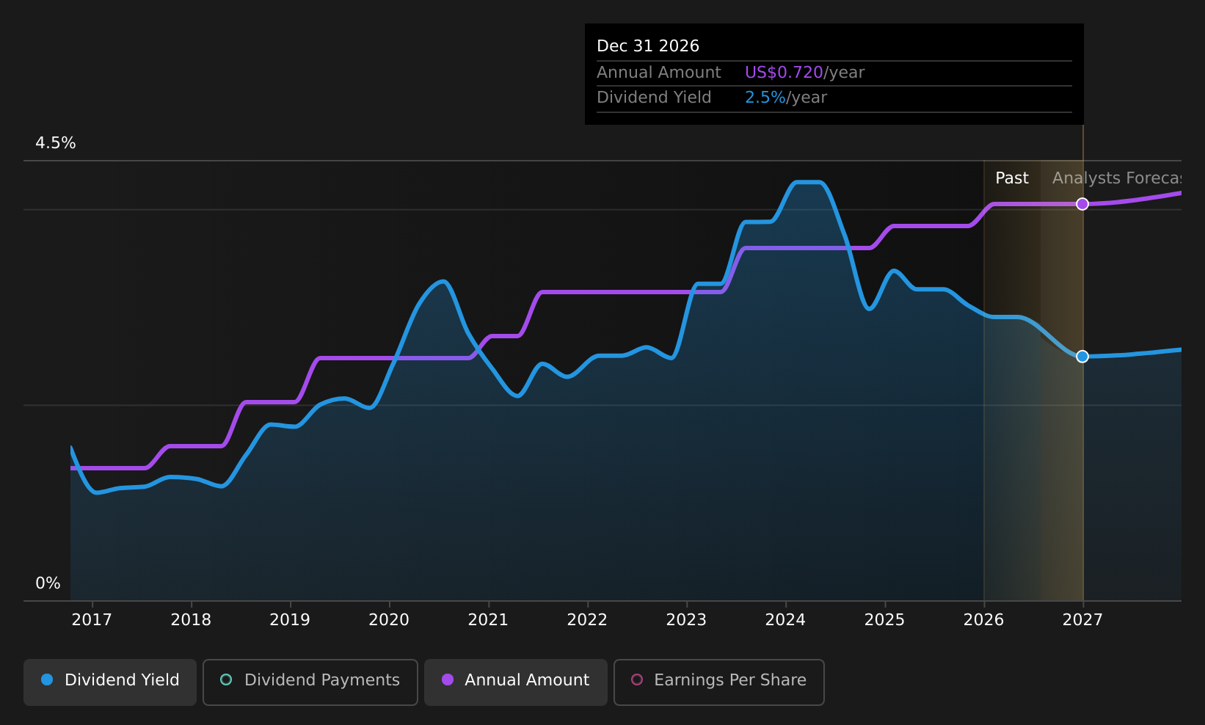Click the 2025 x-axis label
Screen dimensions: 1205x725
884,620
